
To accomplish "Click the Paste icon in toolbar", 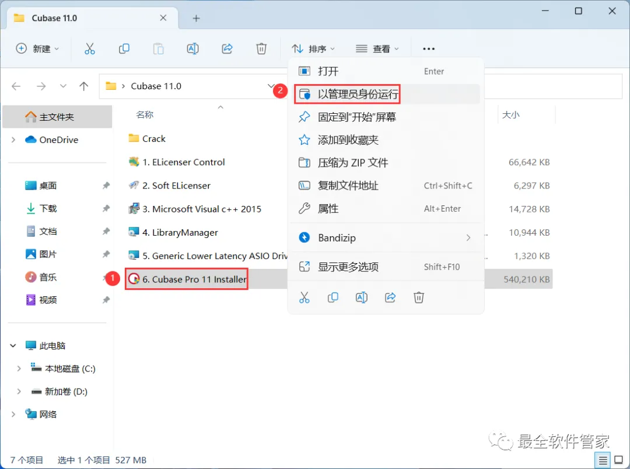I will pyautogui.click(x=159, y=48).
